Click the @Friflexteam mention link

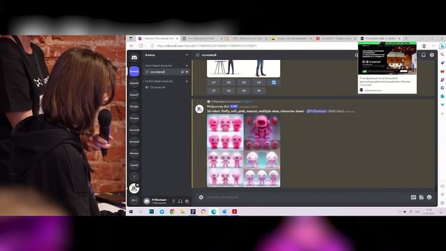(316, 111)
